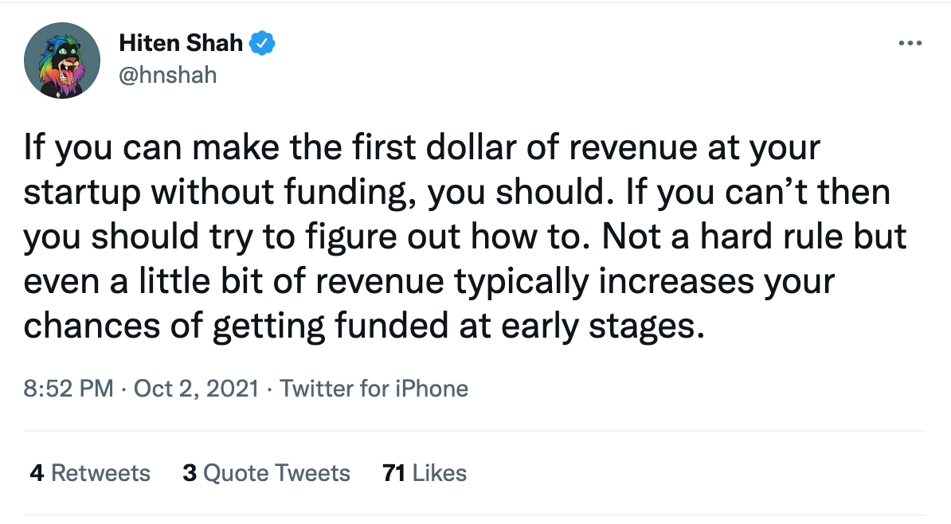Viewport: 951px width, 524px height.
Task: Visit the Hiten Shah display name link
Action: coord(181,43)
